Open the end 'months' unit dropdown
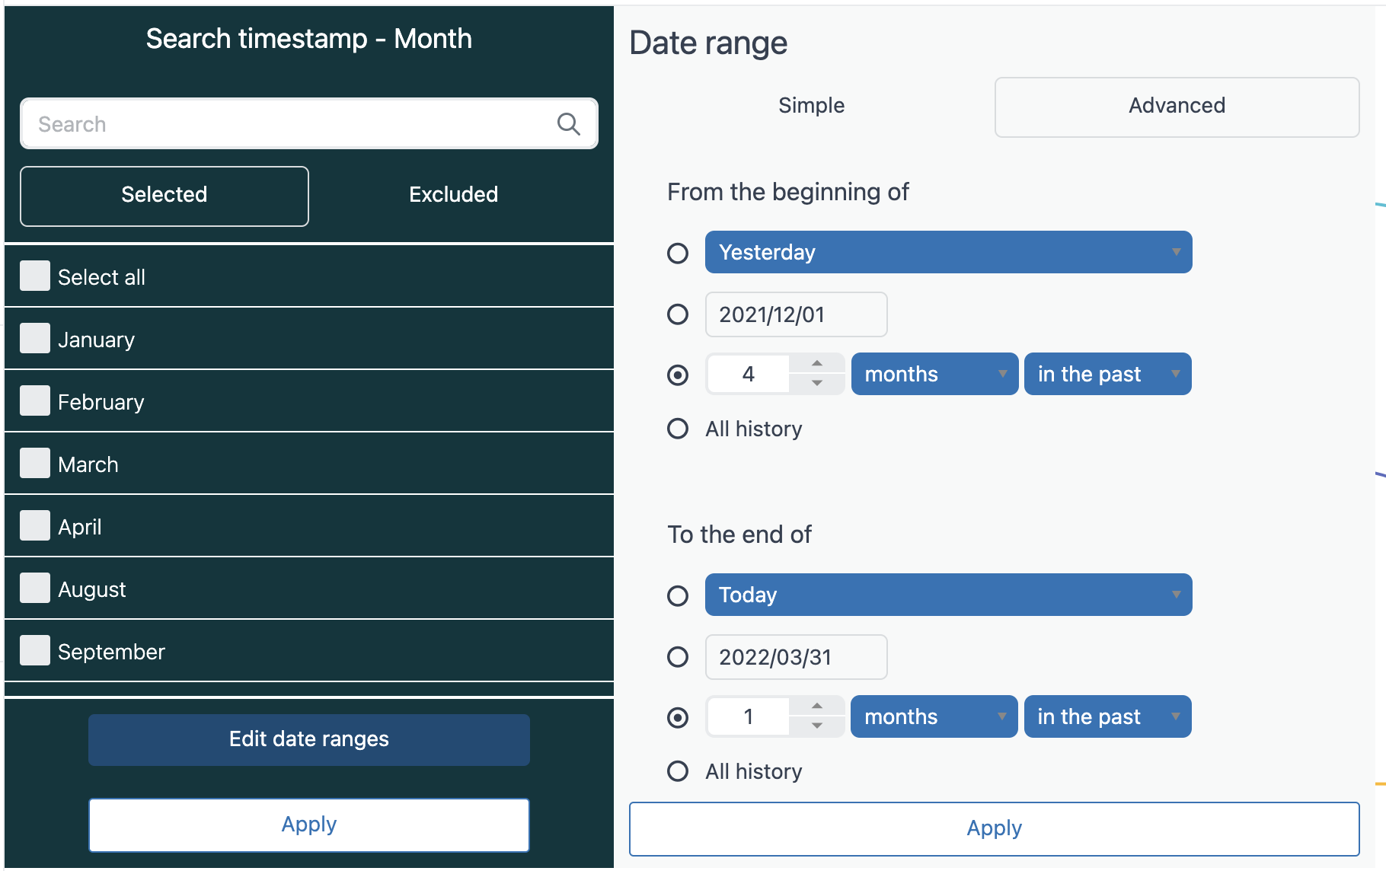Screen dimensions: 1386x871 point(934,716)
